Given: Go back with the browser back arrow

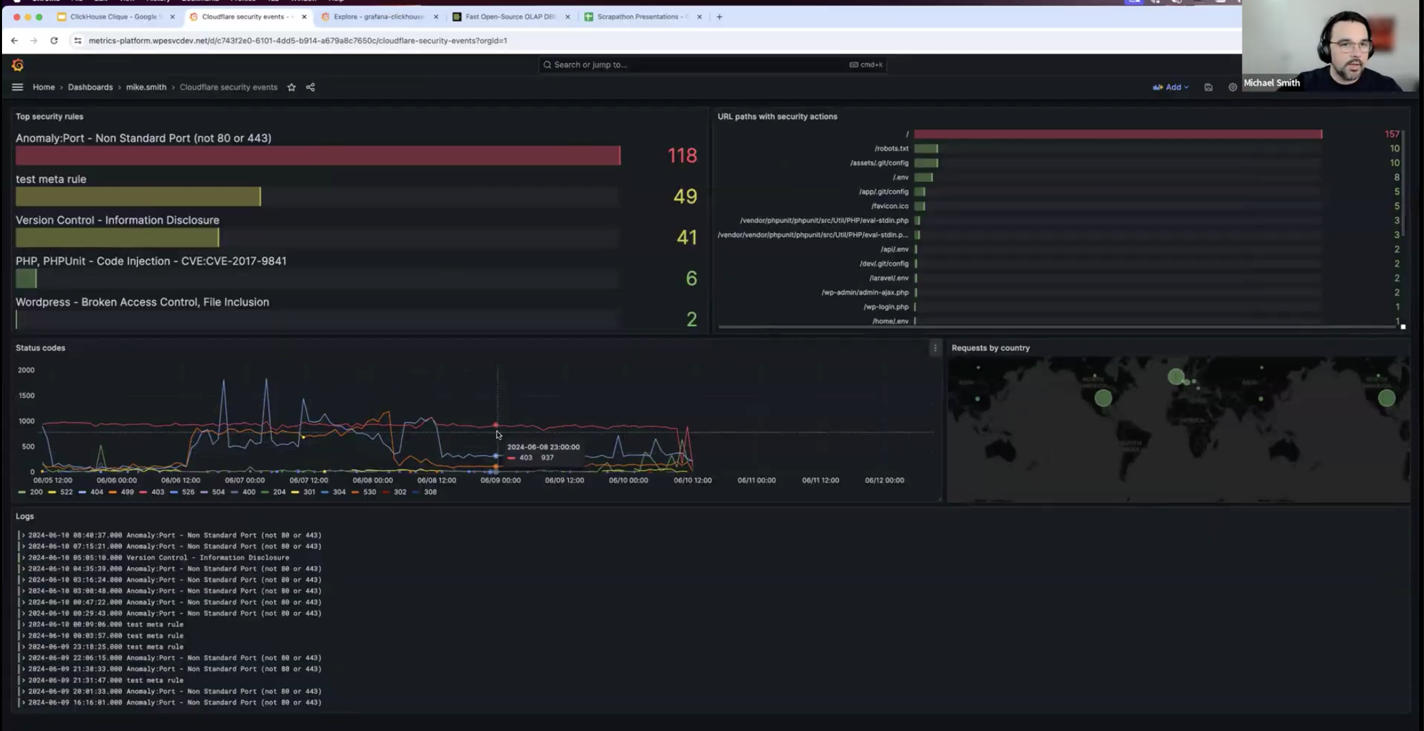Looking at the screenshot, I should point(14,41).
